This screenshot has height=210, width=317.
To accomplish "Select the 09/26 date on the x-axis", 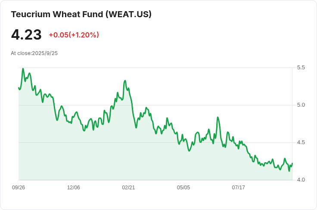I will (19, 188).
